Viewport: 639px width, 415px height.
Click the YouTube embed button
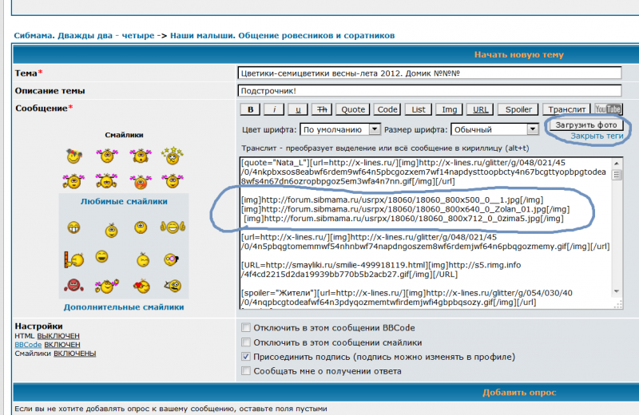(x=608, y=109)
